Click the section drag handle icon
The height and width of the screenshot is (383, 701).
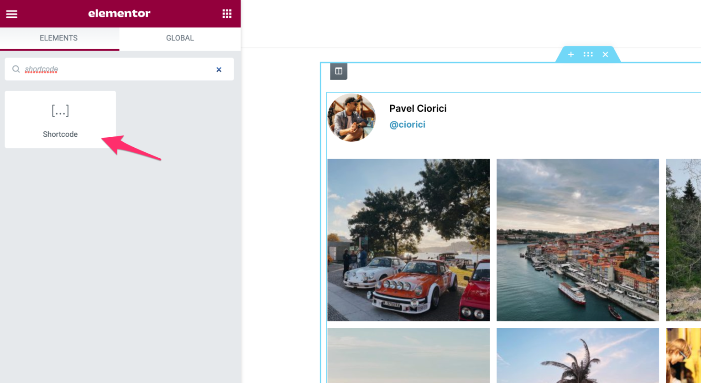coord(588,55)
